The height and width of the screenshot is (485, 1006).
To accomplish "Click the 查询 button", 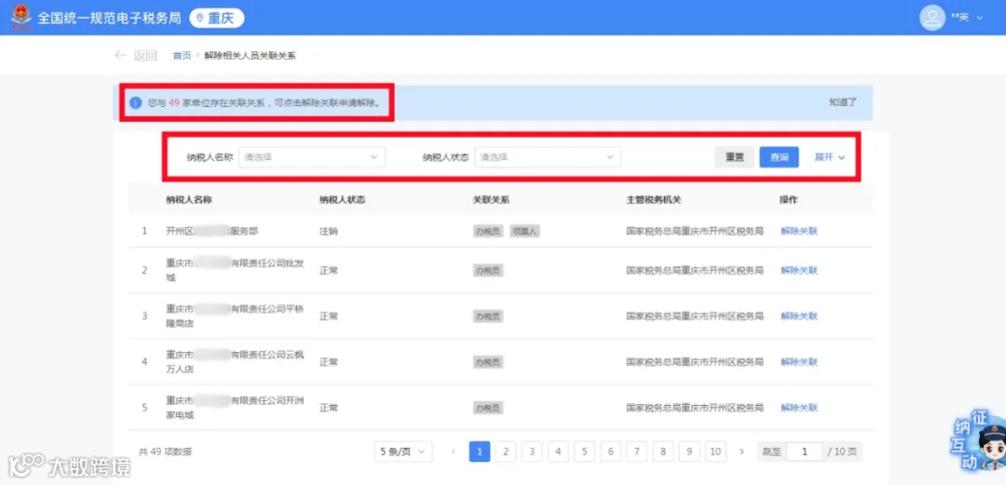I will 779,157.
